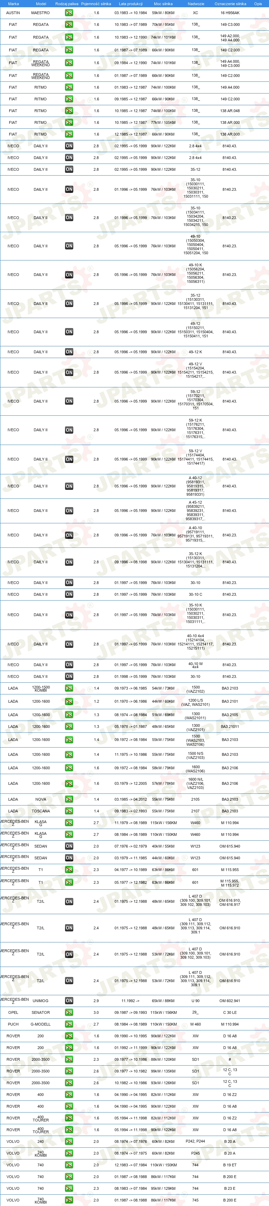The image size is (269, 1206).
Task: Click the Rodzaj paliwa column header
Action: point(67,4)
